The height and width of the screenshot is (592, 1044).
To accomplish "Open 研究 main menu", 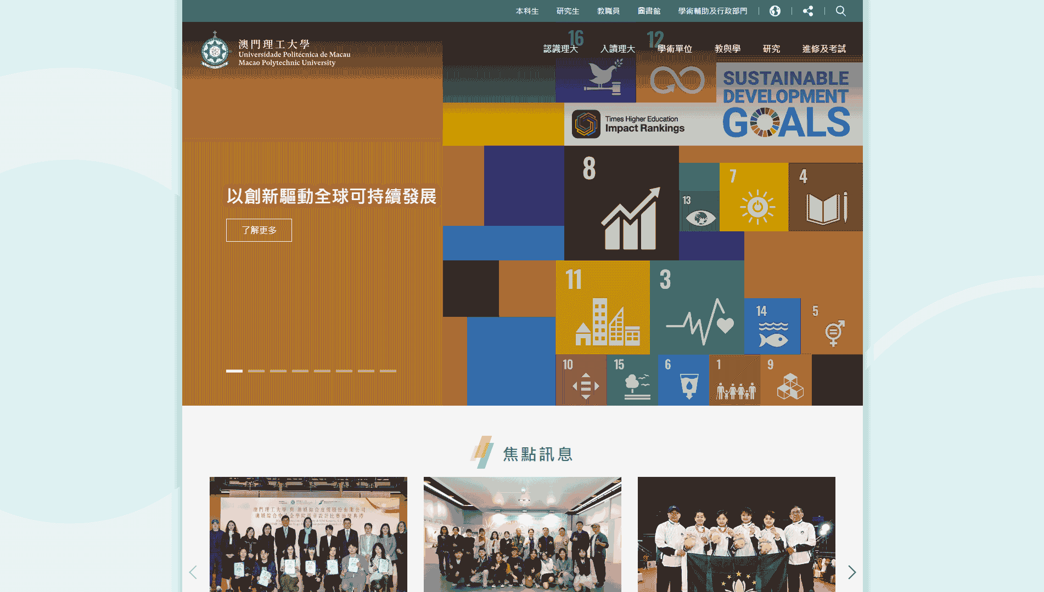I will 771,49.
